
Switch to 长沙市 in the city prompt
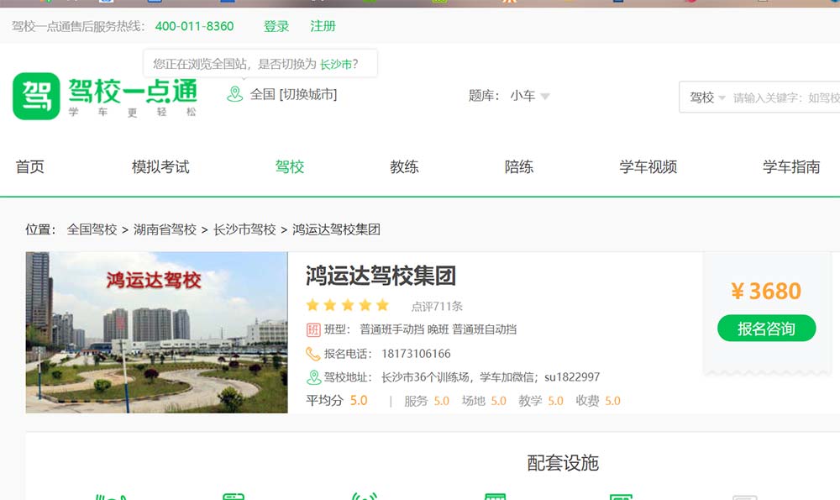[335, 64]
